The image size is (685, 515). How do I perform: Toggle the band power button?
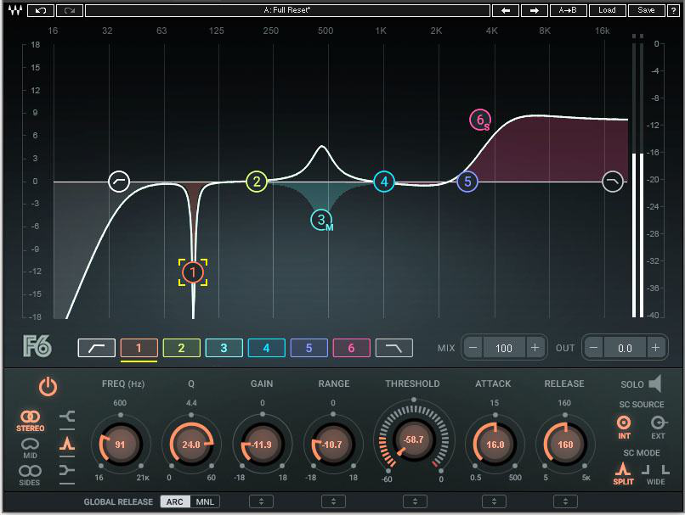click(x=48, y=386)
